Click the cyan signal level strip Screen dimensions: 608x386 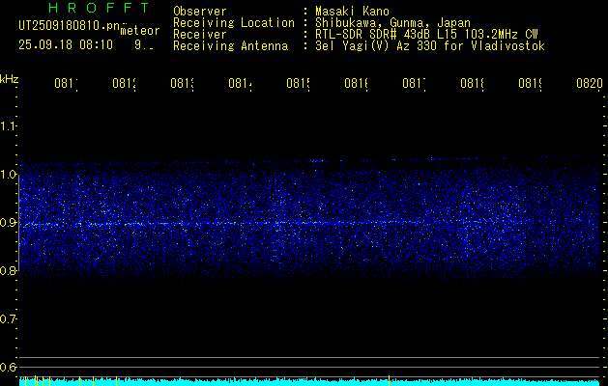point(309,382)
